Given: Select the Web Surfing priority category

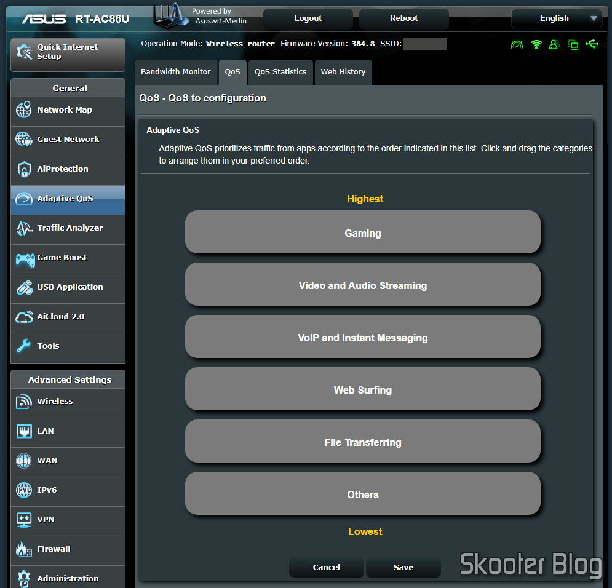Looking at the screenshot, I should [x=363, y=389].
